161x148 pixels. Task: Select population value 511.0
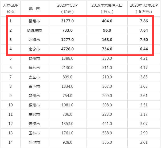pos(107,68)
